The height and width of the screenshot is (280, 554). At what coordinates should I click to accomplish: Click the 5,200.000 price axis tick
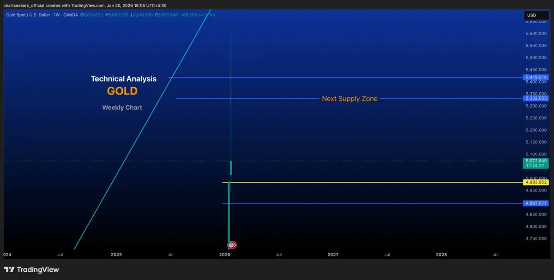click(x=536, y=130)
